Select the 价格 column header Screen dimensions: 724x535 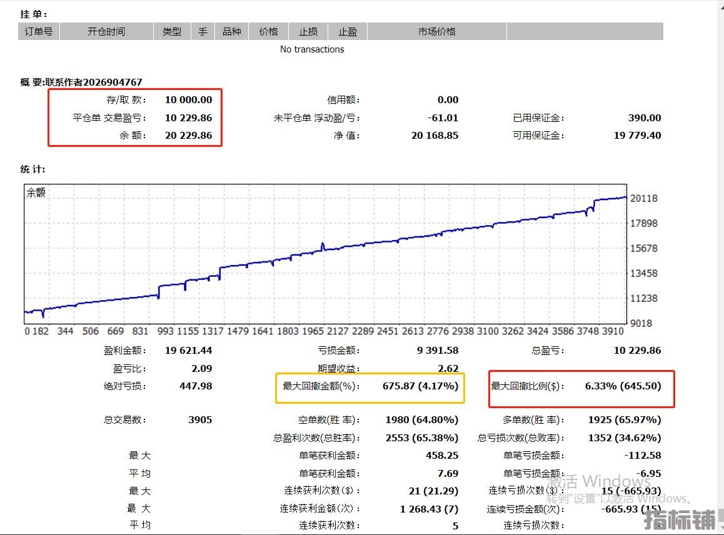point(268,31)
